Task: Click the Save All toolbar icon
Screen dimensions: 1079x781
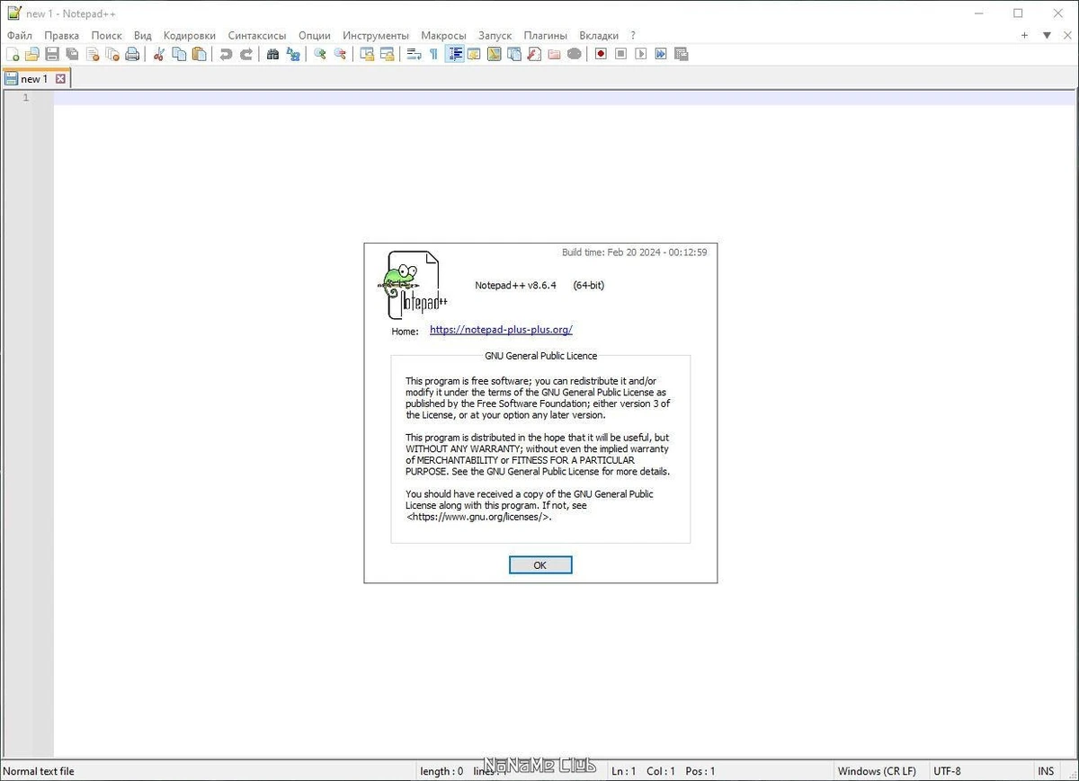Action: (72, 54)
